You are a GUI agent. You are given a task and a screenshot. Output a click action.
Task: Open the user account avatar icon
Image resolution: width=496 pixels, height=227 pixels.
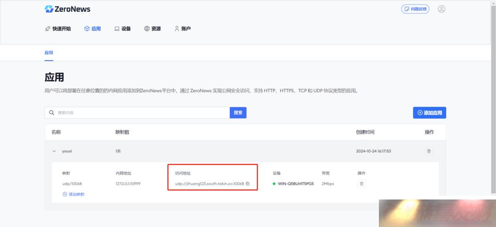pos(441,9)
